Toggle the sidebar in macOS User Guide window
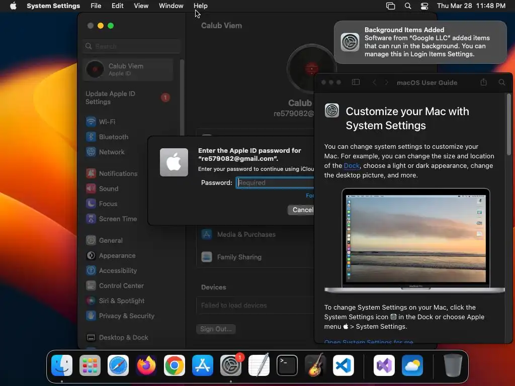 (x=356, y=82)
